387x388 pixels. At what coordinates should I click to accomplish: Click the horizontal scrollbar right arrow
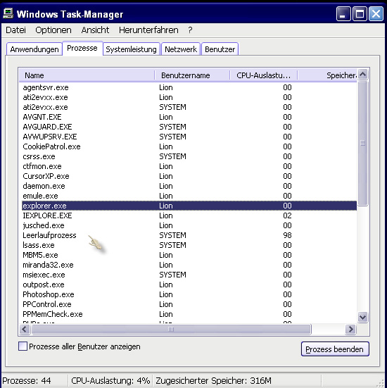pos(350,329)
